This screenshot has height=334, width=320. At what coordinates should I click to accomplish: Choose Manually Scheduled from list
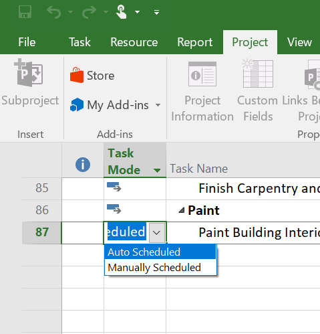point(160,267)
